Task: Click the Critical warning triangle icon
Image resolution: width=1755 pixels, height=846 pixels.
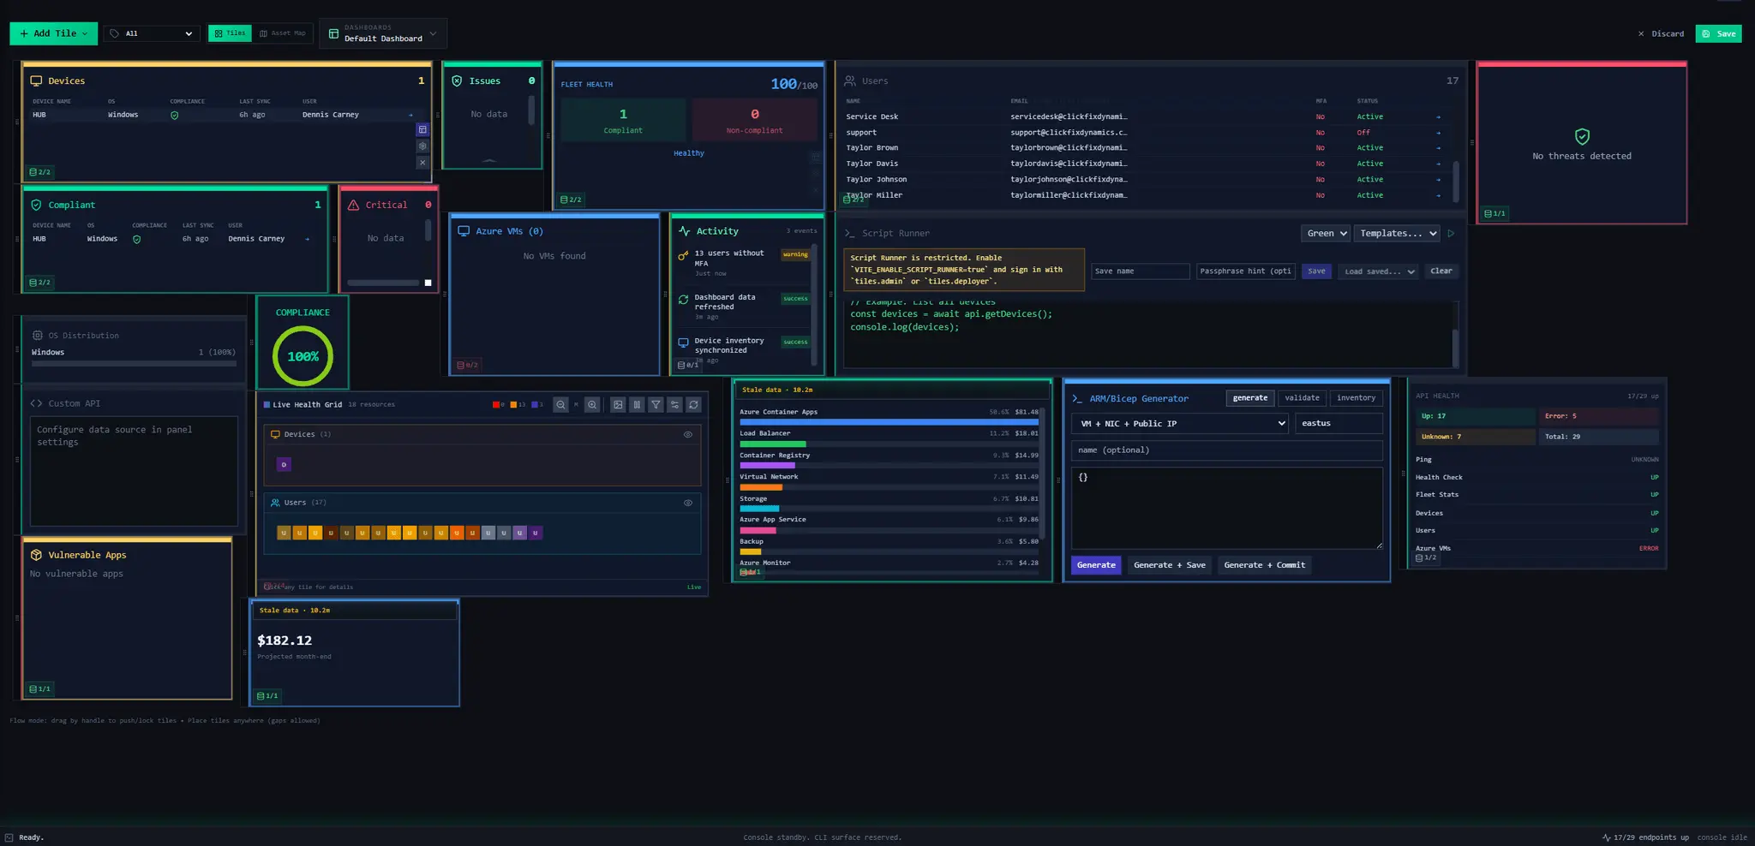Action: click(353, 205)
